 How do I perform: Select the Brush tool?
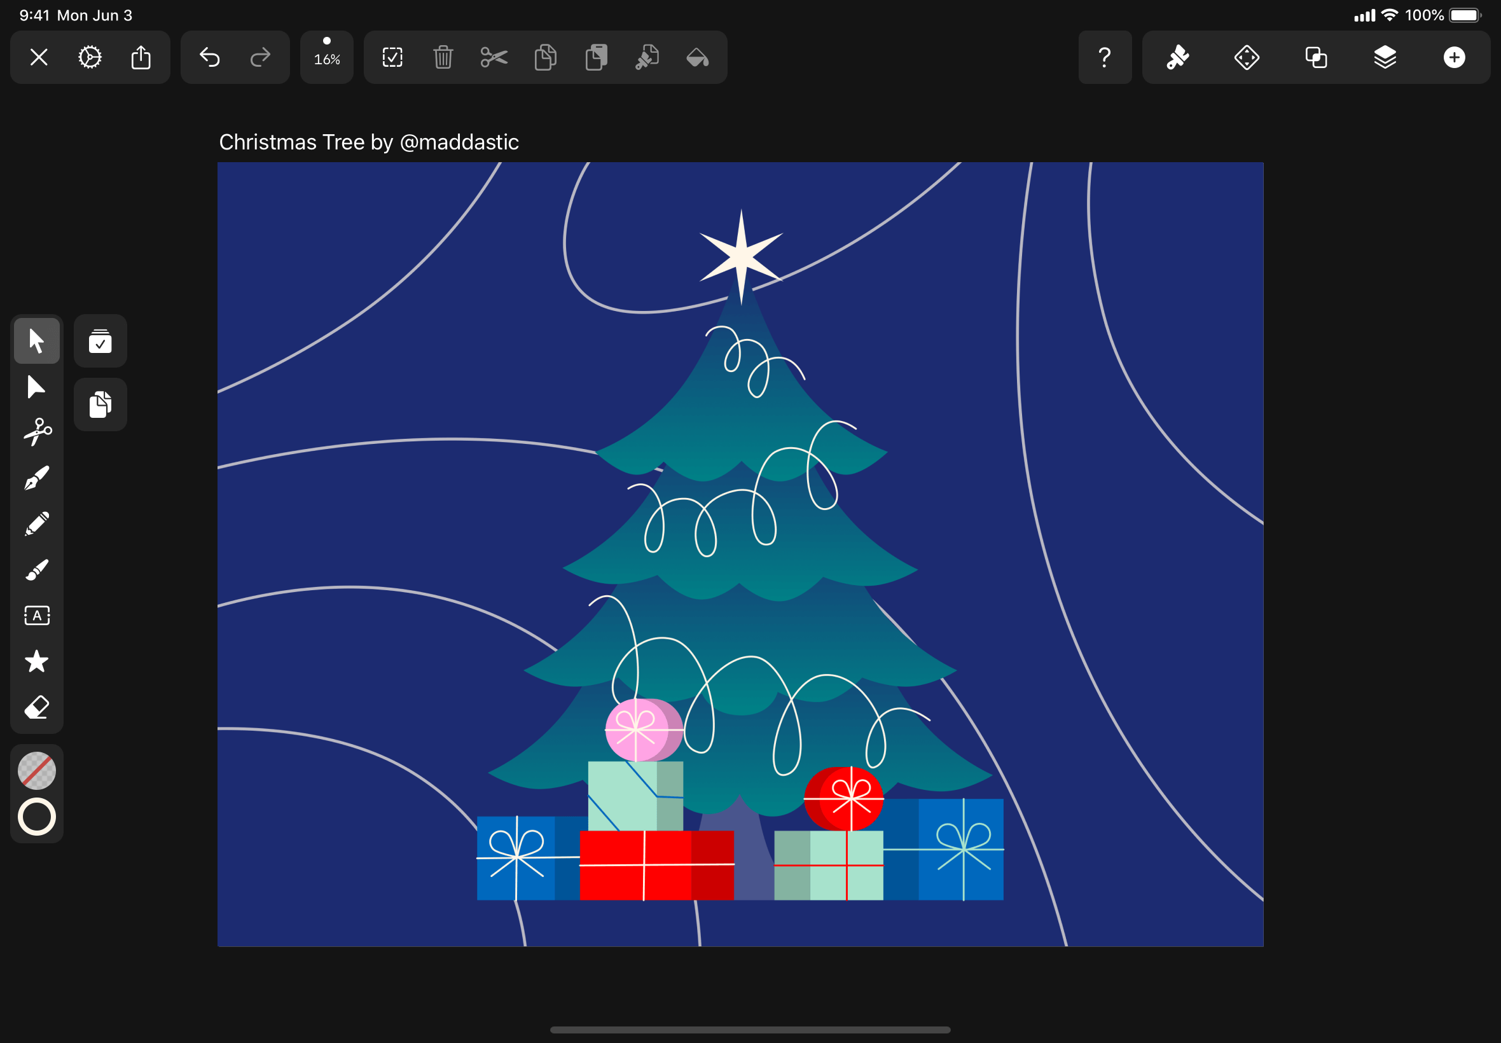pos(37,569)
